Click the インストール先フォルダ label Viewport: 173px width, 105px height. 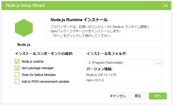point(106,53)
